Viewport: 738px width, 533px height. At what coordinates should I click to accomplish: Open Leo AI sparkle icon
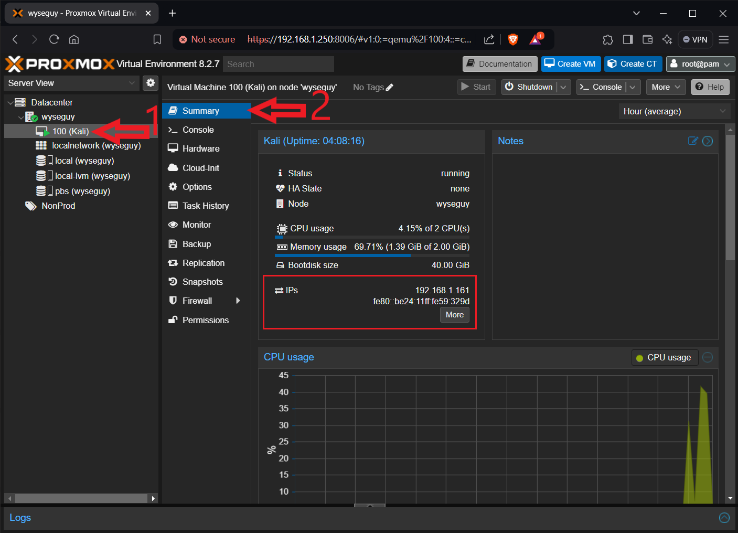(667, 39)
